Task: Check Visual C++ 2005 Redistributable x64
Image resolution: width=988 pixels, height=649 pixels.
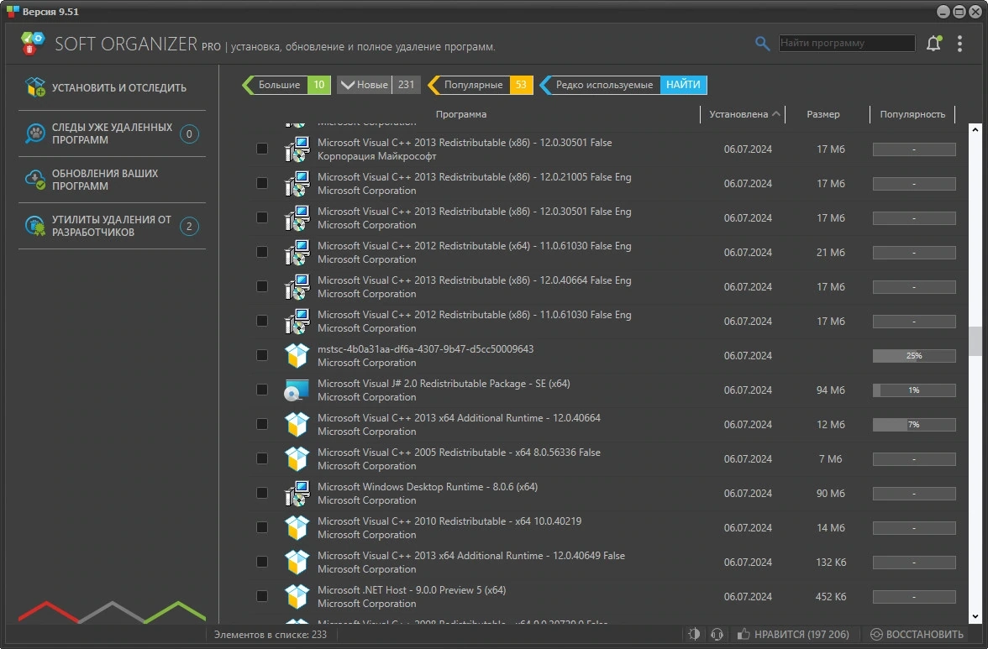Action: (261, 458)
